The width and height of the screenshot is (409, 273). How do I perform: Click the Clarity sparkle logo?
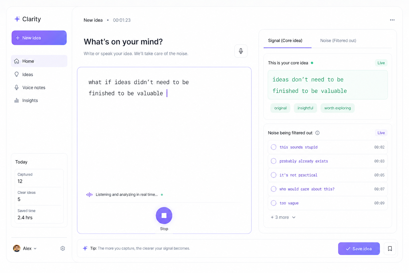pos(17,19)
